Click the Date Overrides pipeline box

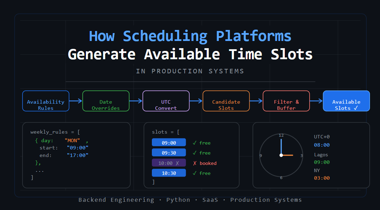106,101
